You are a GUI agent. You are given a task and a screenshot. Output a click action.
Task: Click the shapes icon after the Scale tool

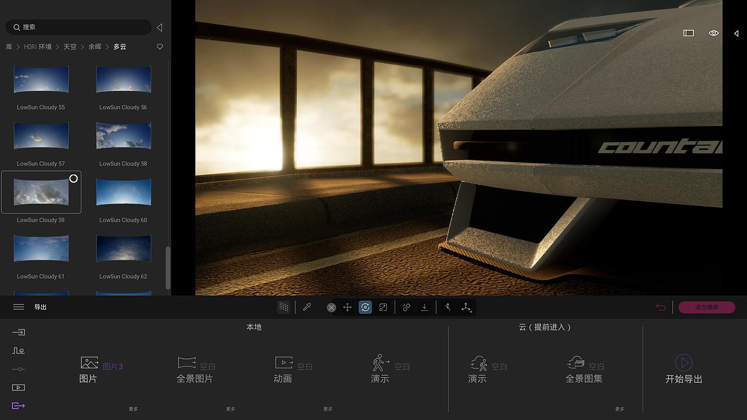coord(407,307)
